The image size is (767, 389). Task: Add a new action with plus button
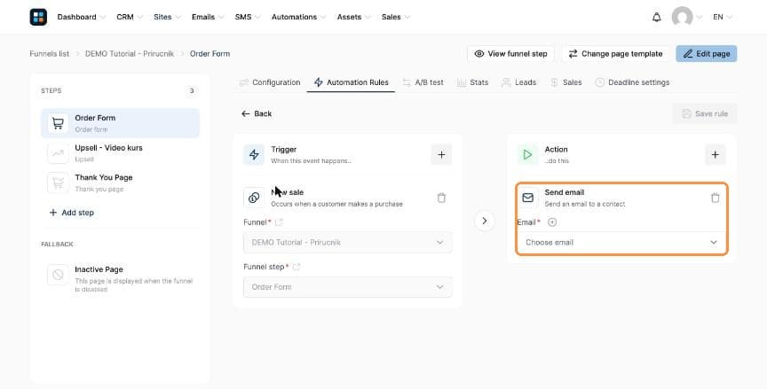716,155
